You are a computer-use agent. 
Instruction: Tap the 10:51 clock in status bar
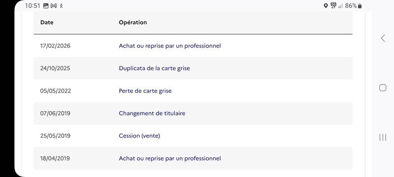[x=33, y=6]
